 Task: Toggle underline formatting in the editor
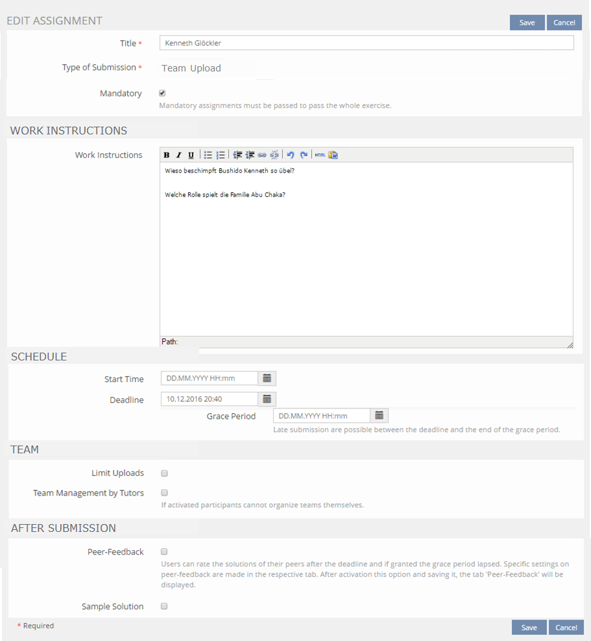click(191, 155)
